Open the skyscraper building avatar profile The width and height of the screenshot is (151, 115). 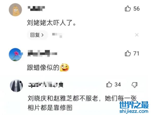click(17, 86)
